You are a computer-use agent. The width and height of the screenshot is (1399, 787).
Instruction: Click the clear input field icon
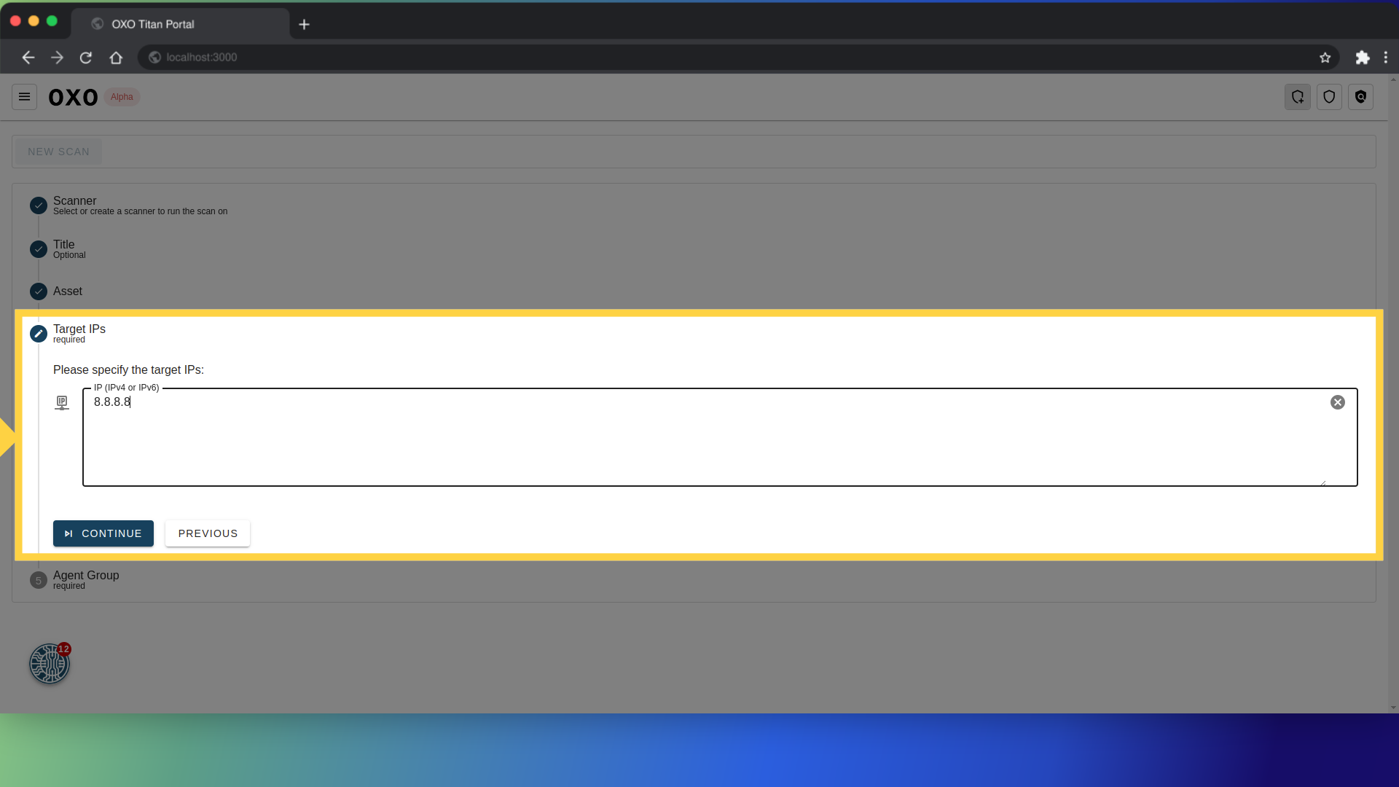coord(1338,402)
